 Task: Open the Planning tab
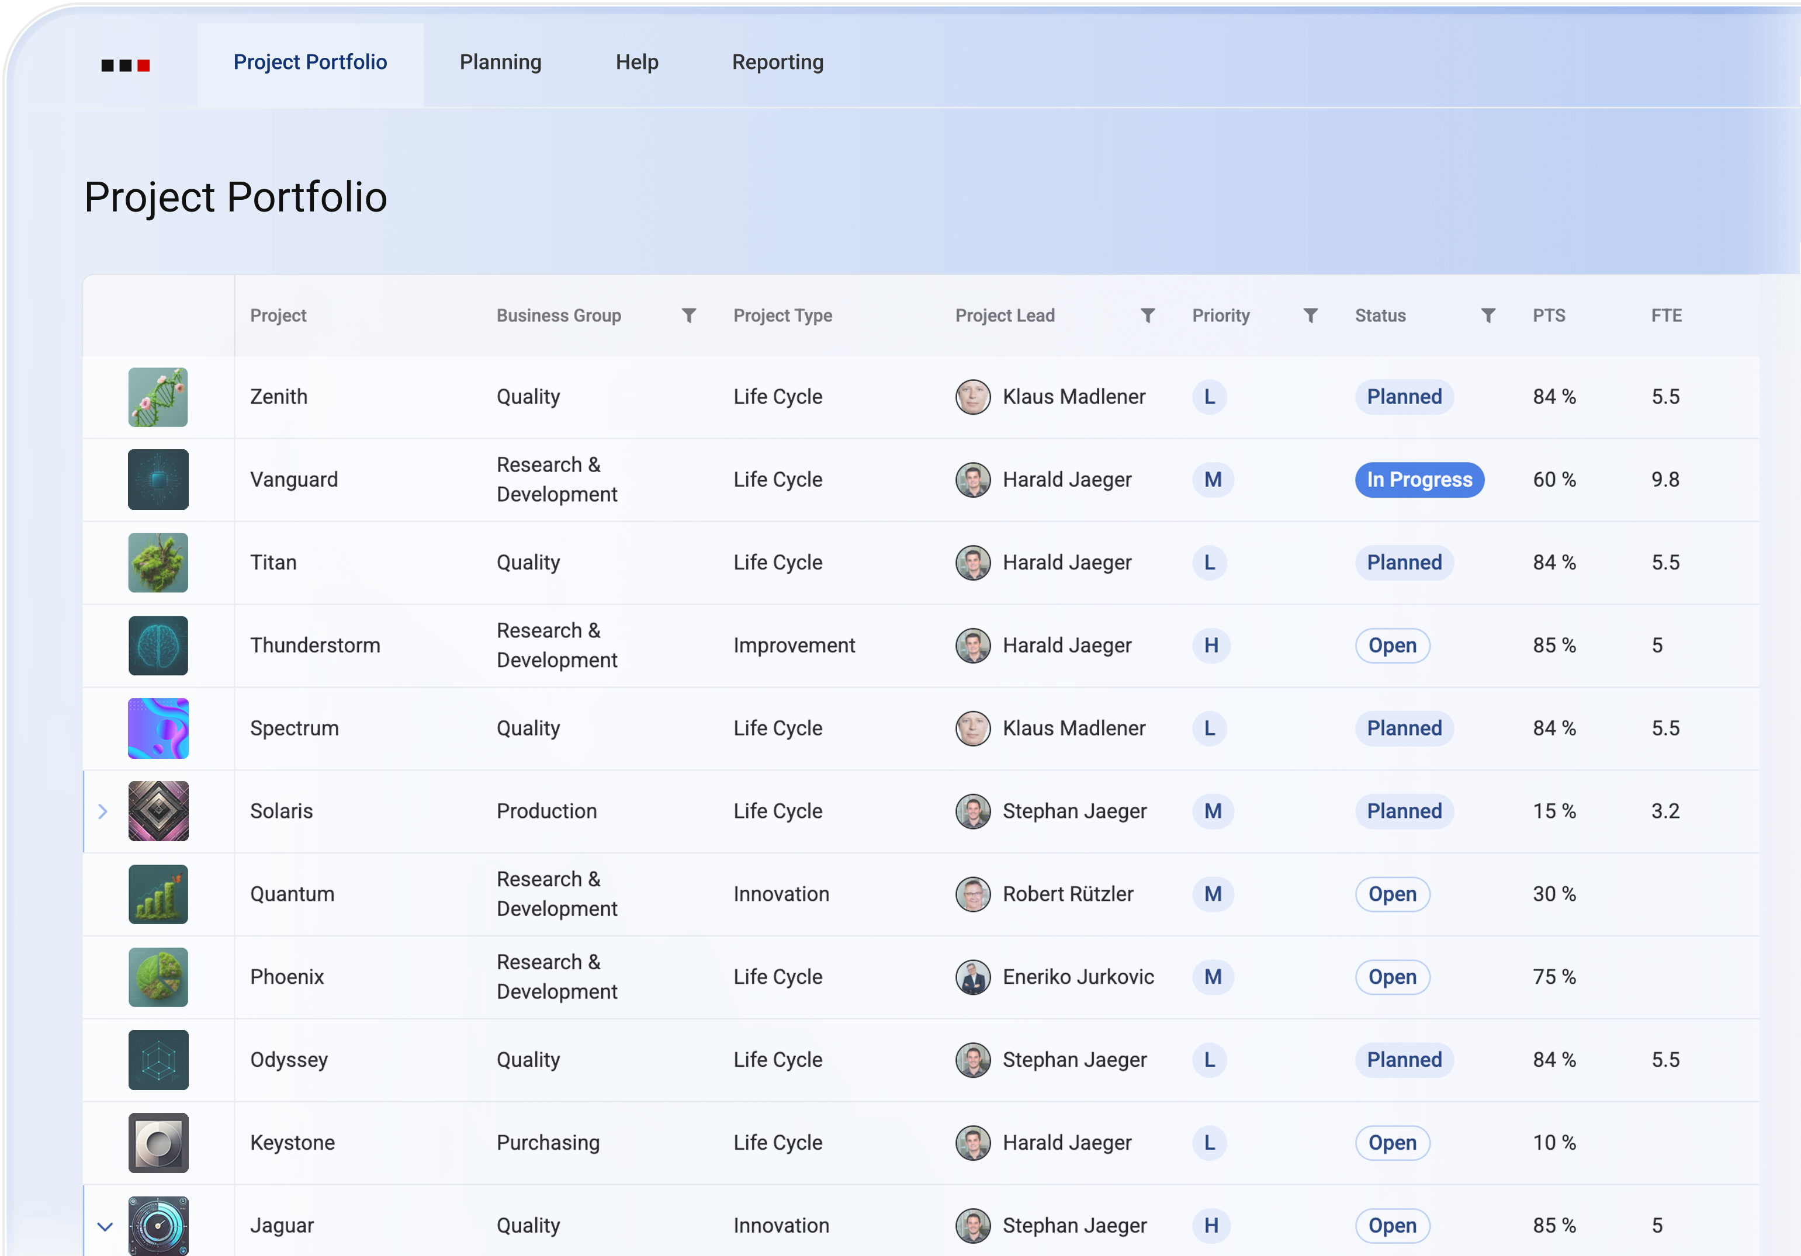(500, 62)
